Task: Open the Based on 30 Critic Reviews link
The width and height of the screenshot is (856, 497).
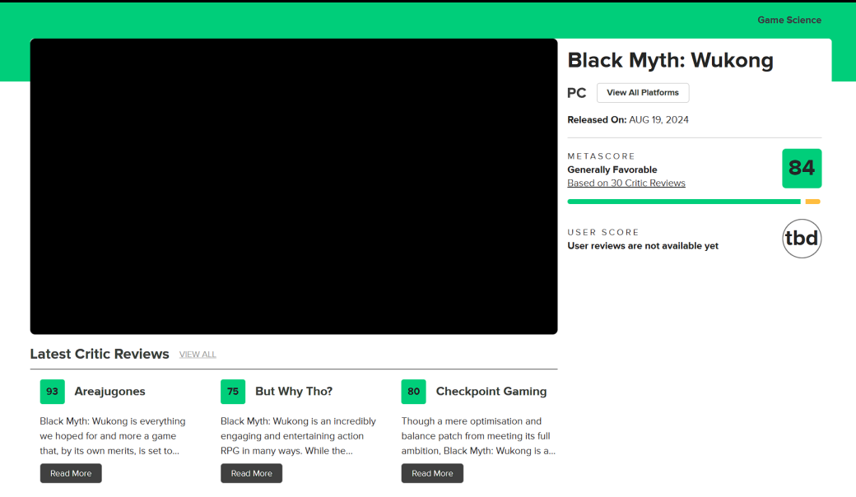Action: pos(626,183)
